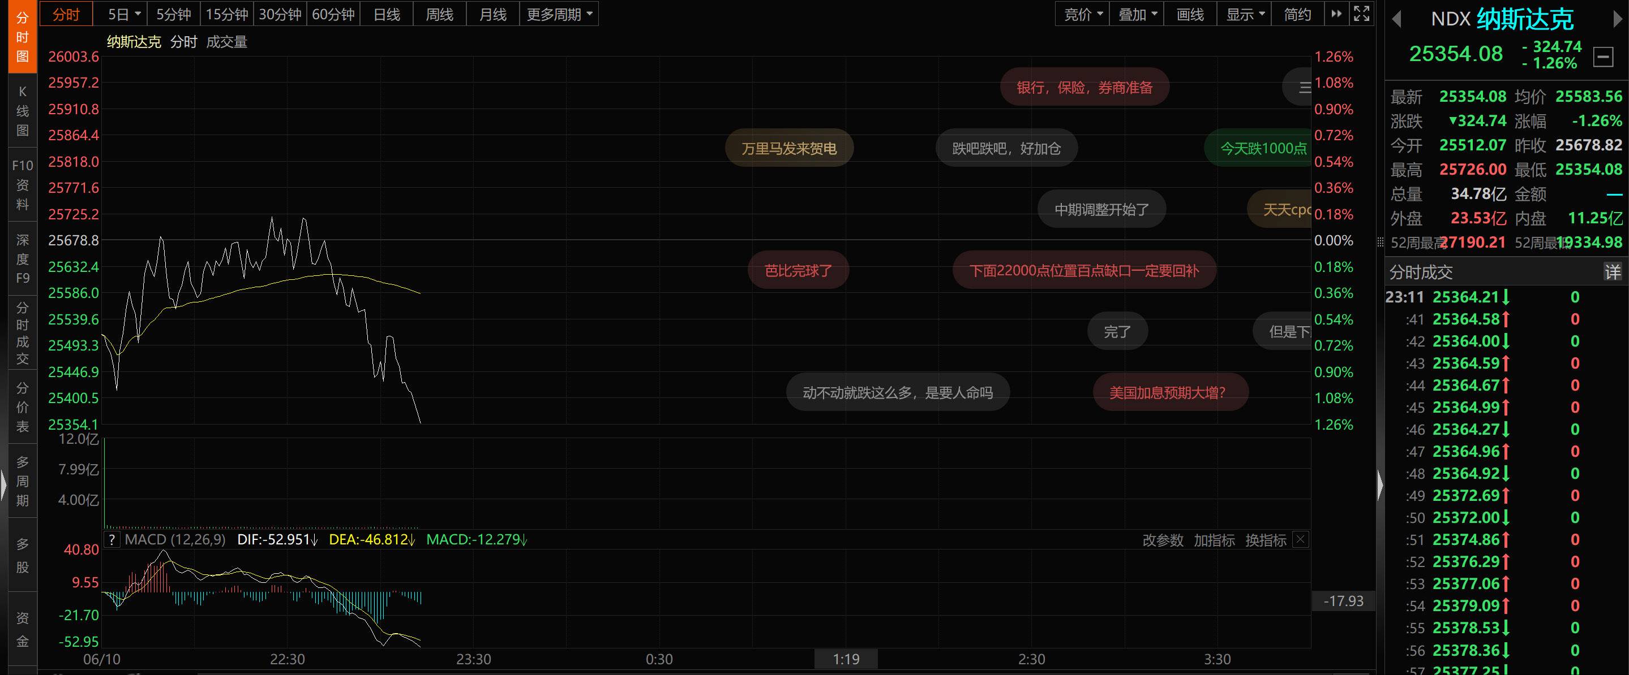This screenshot has width=1629, height=675.
Task: Open 详 details for 分时成交
Action: click(x=1612, y=272)
